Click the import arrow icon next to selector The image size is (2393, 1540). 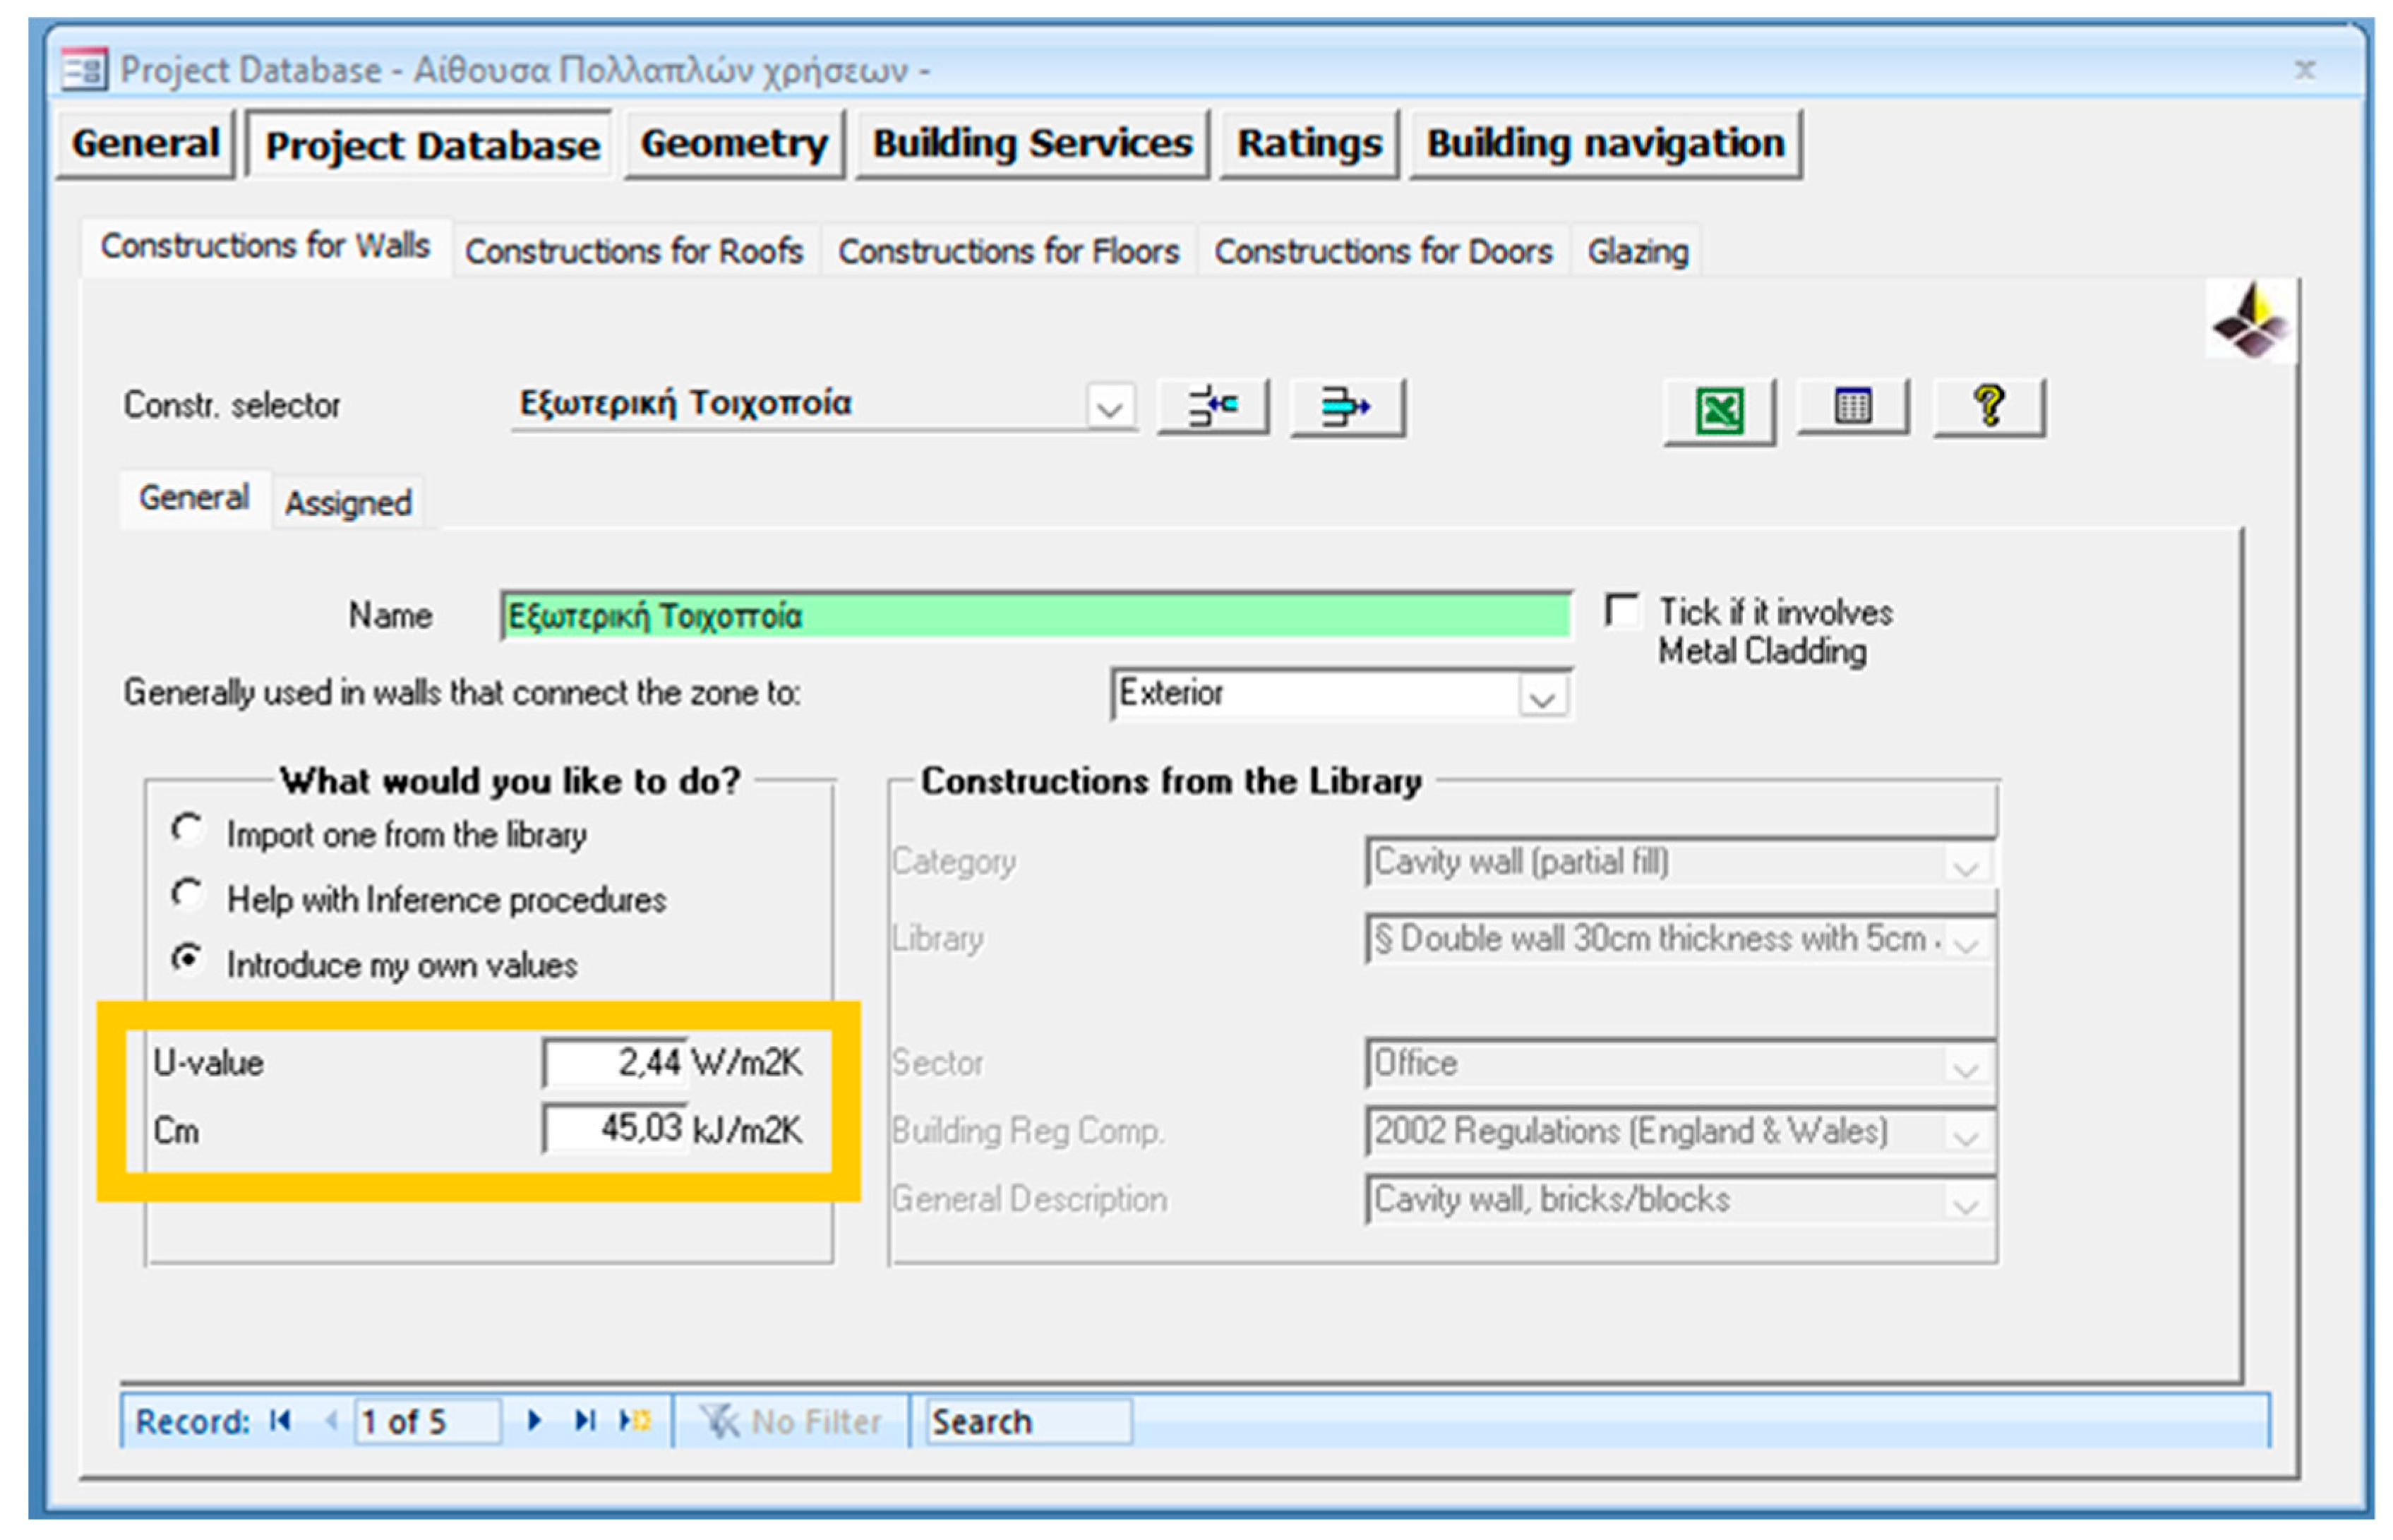pos(1211,406)
